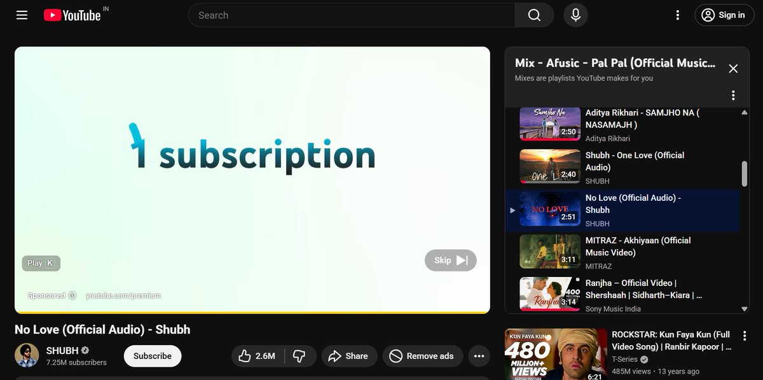
Task: Click the playlist scrollbar thumb
Action: point(745,173)
